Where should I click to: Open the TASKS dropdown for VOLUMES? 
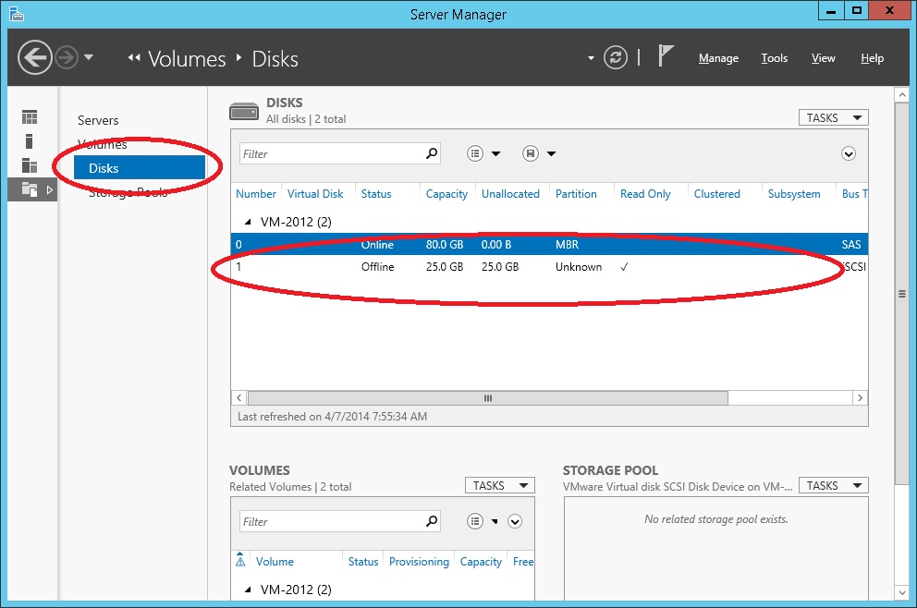pos(498,485)
